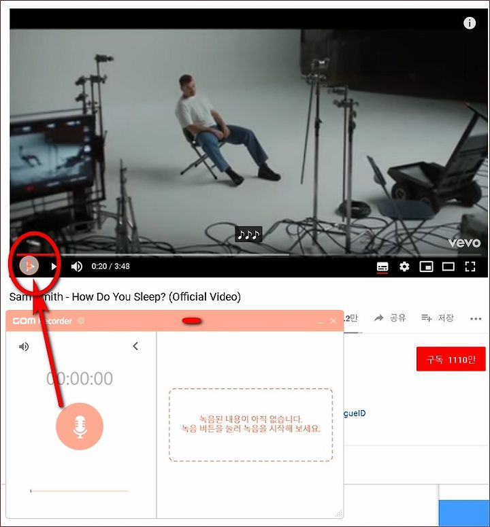The image size is (490, 527).
Task: Enter fullscreen on the video
Action: pyautogui.click(x=470, y=267)
